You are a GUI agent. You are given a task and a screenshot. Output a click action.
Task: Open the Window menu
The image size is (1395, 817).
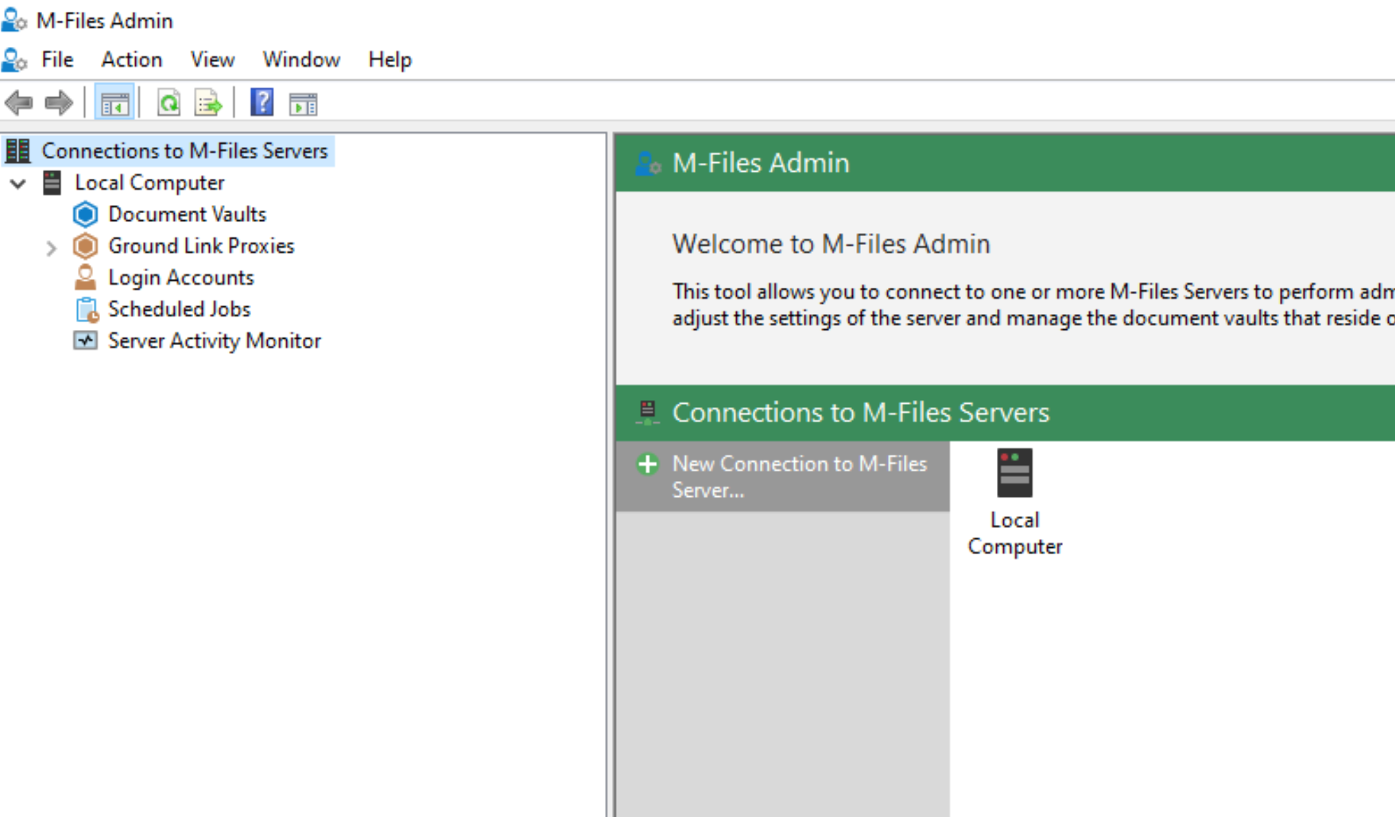pyautogui.click(x=301, y=60)
